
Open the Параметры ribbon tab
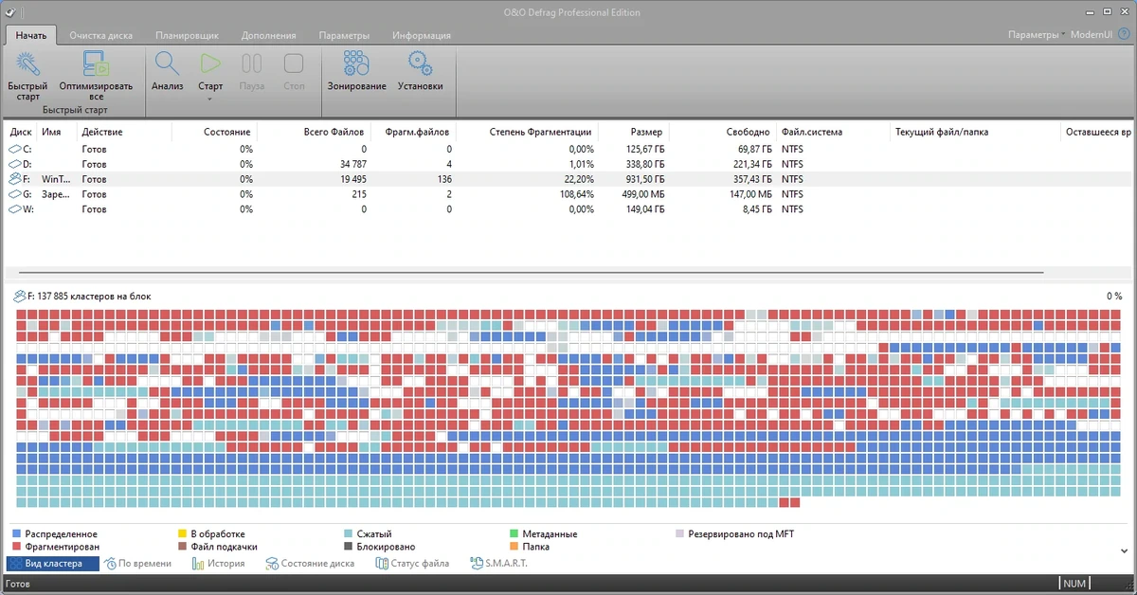point(344,35)
